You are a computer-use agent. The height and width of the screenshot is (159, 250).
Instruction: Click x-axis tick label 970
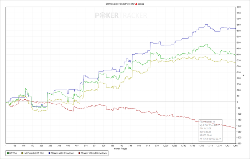(157, 146)
